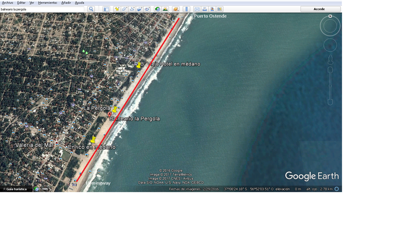Open the planets switcher dropdown
Screen dimensions: 404x227
click(176, 9)
